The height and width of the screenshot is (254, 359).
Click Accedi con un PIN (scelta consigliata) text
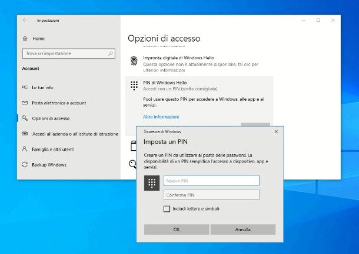180,89
